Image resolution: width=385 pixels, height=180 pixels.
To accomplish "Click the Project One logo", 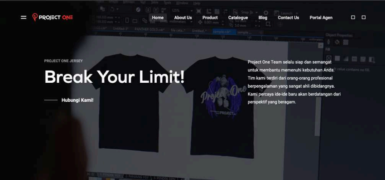I will [53, 17].
